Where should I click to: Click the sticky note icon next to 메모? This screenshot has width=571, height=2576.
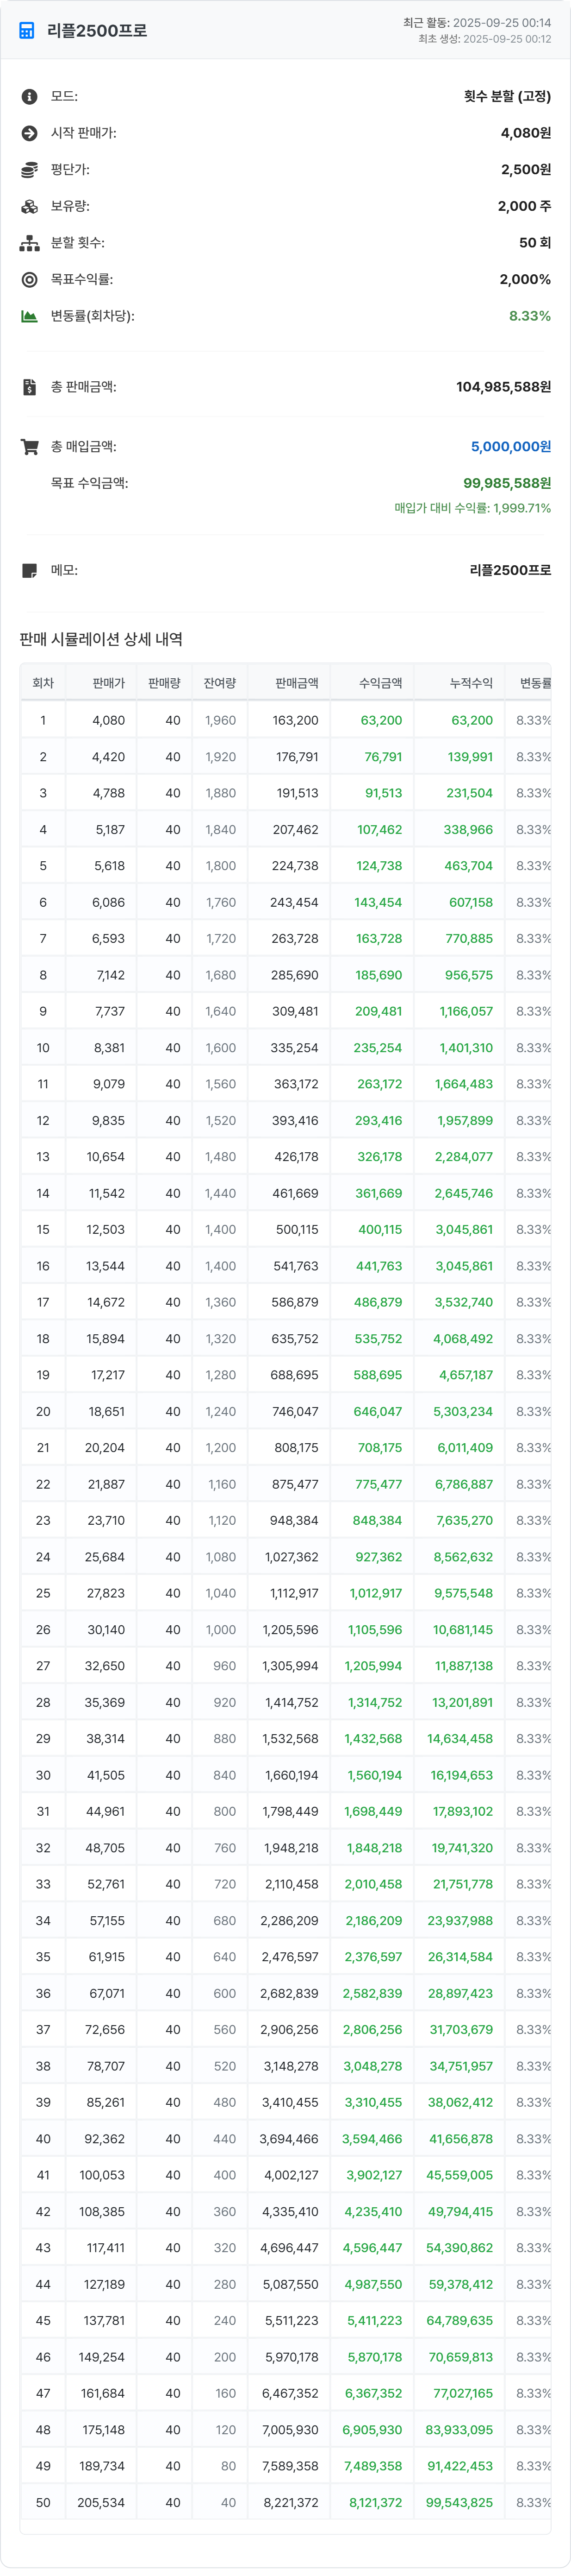coord(29,571)
